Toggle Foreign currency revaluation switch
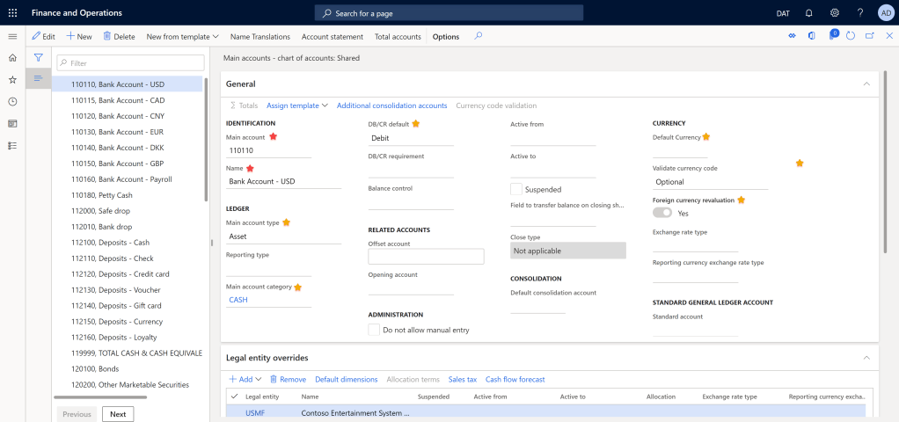The image size is (899, 422). [662, 213]
